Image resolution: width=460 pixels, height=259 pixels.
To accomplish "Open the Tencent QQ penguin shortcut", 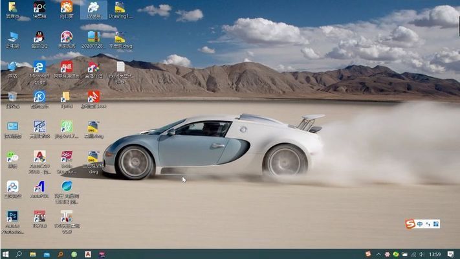I will coord(39,37).
